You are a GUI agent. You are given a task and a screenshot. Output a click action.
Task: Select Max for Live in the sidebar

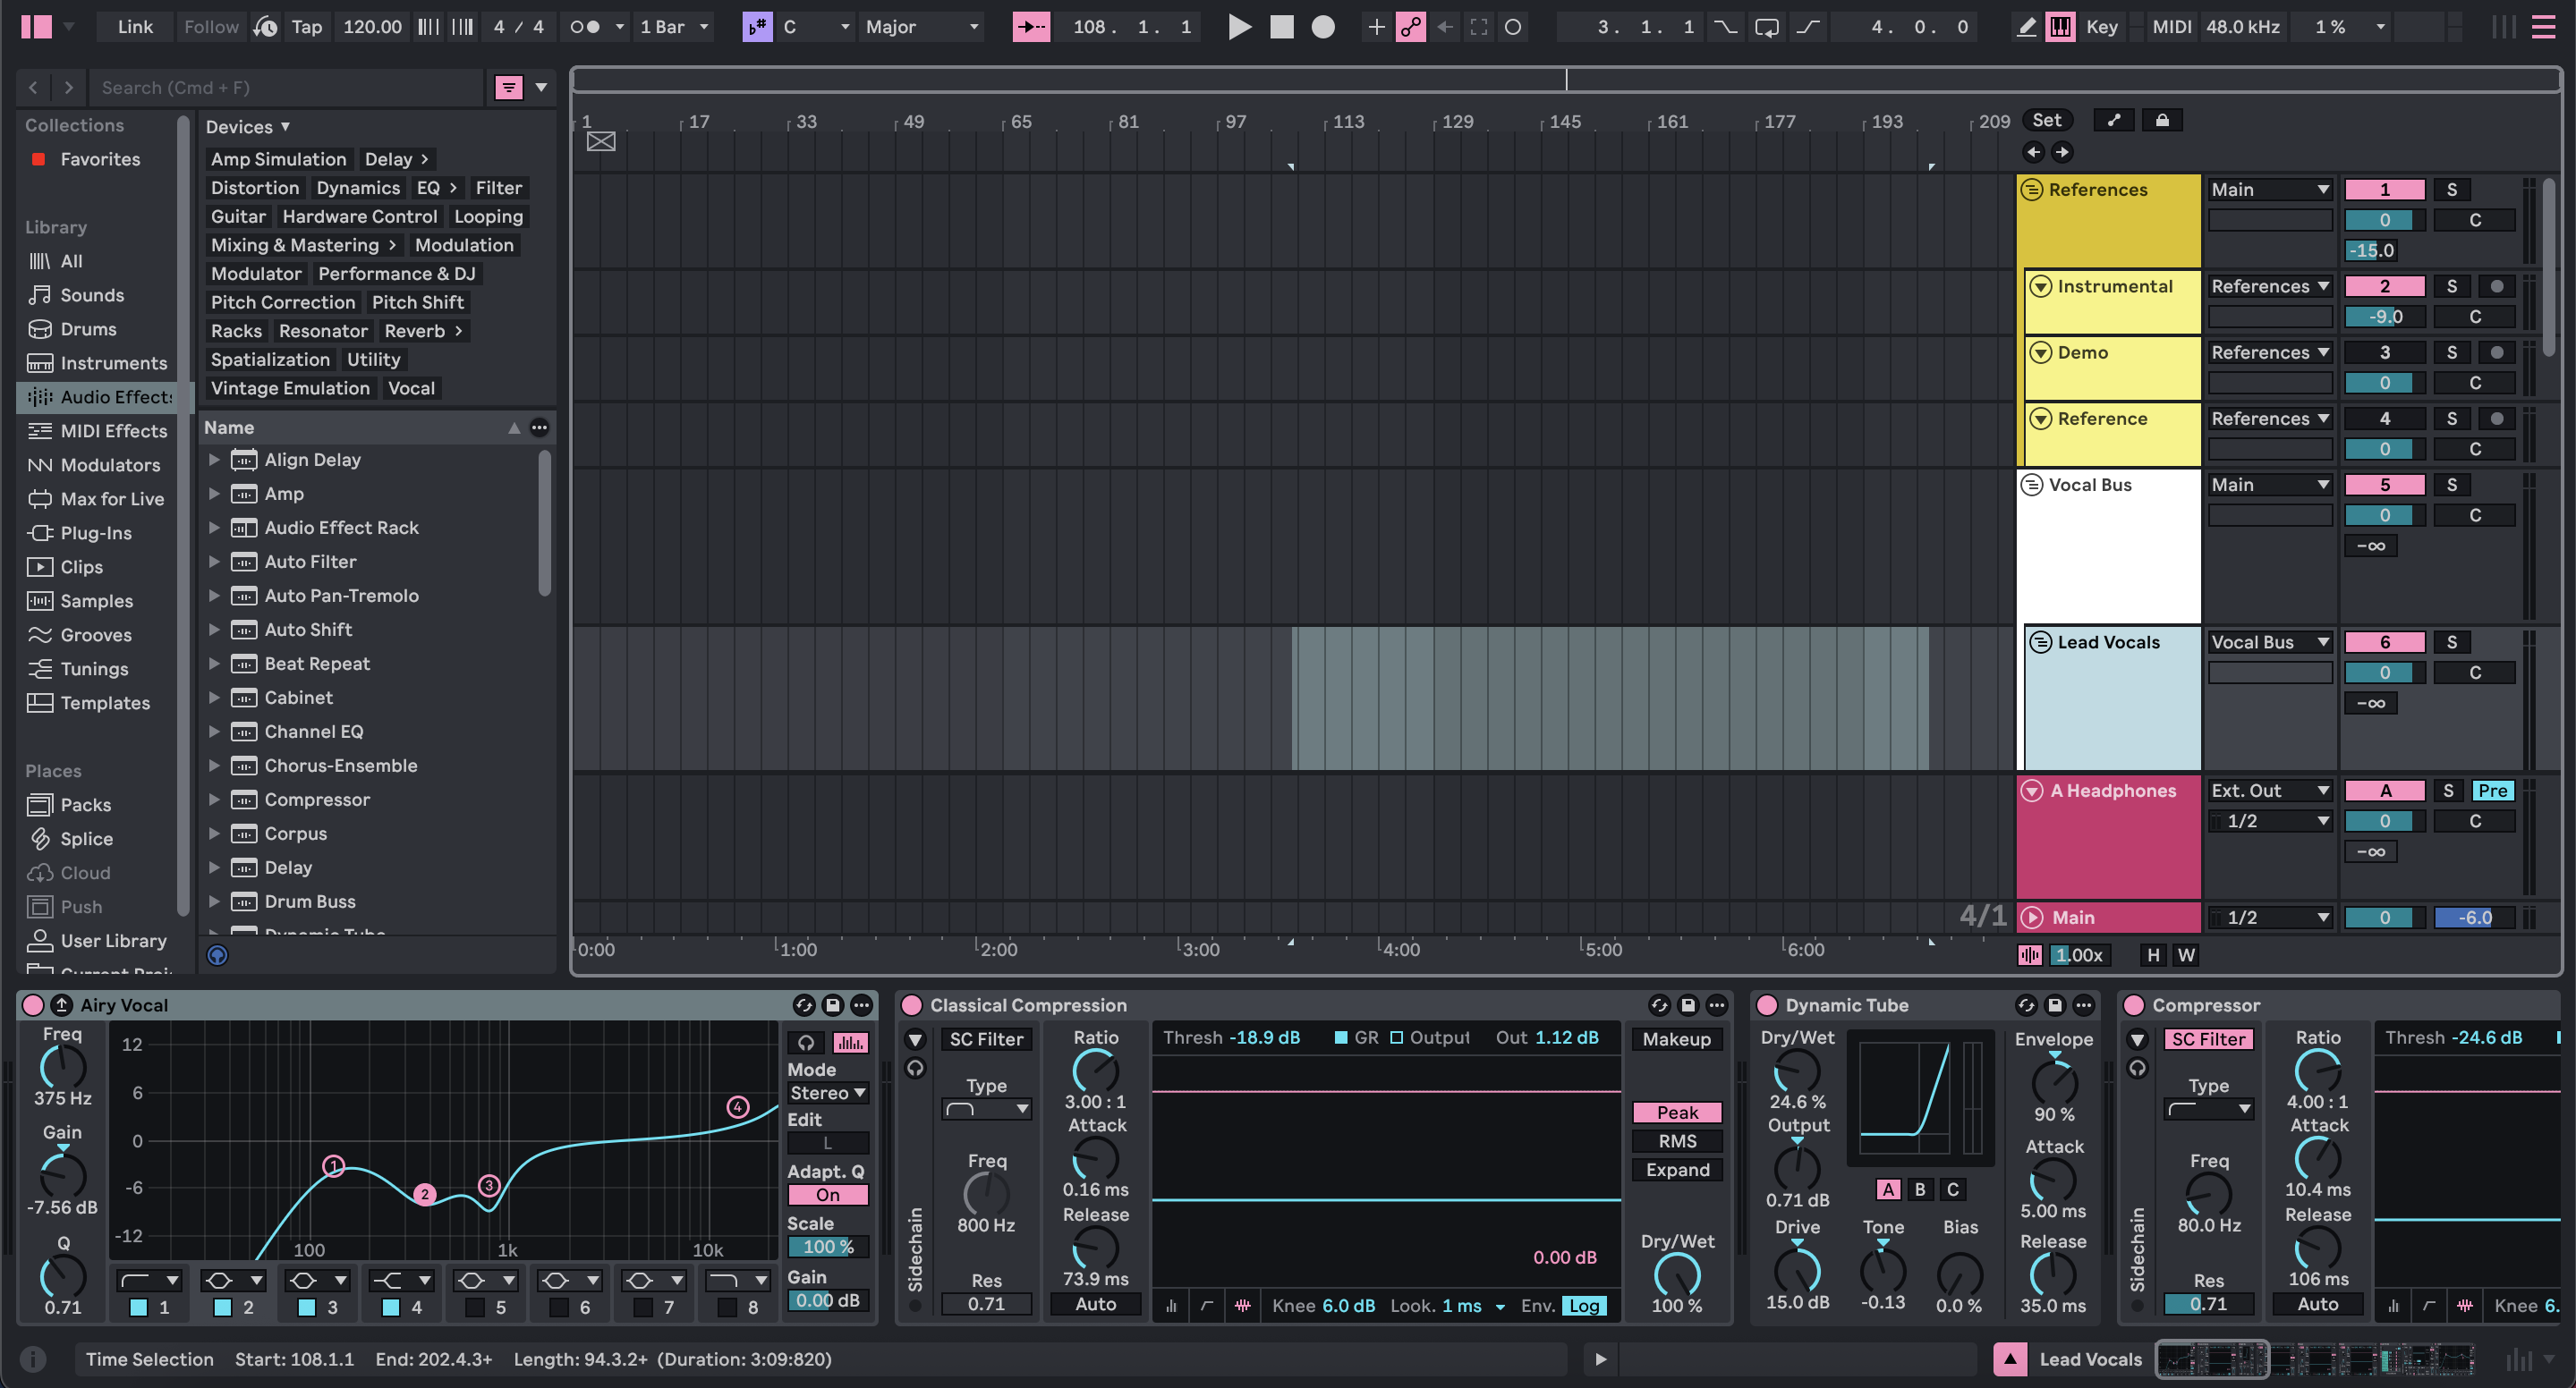pos(110,497)
